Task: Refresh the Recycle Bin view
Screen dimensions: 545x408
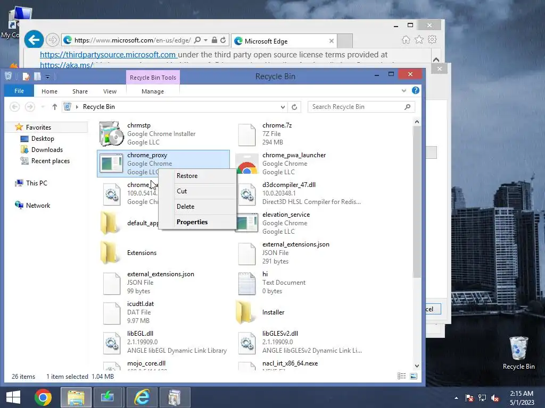Action: pyautogui.click(x=294, y=107)
